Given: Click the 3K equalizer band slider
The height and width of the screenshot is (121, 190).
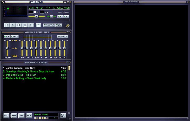Looking at the screenshot, I should [x=46, y=48].
